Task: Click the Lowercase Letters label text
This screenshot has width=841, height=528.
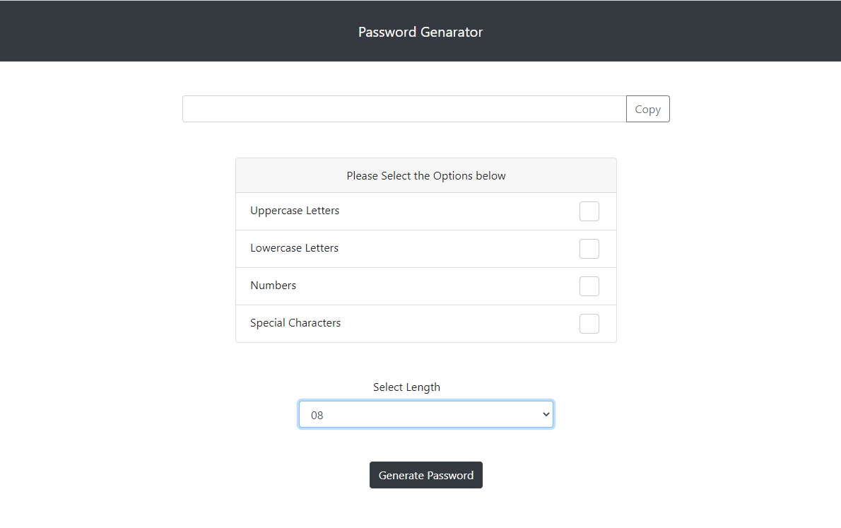Action: (x=294, y=248)
